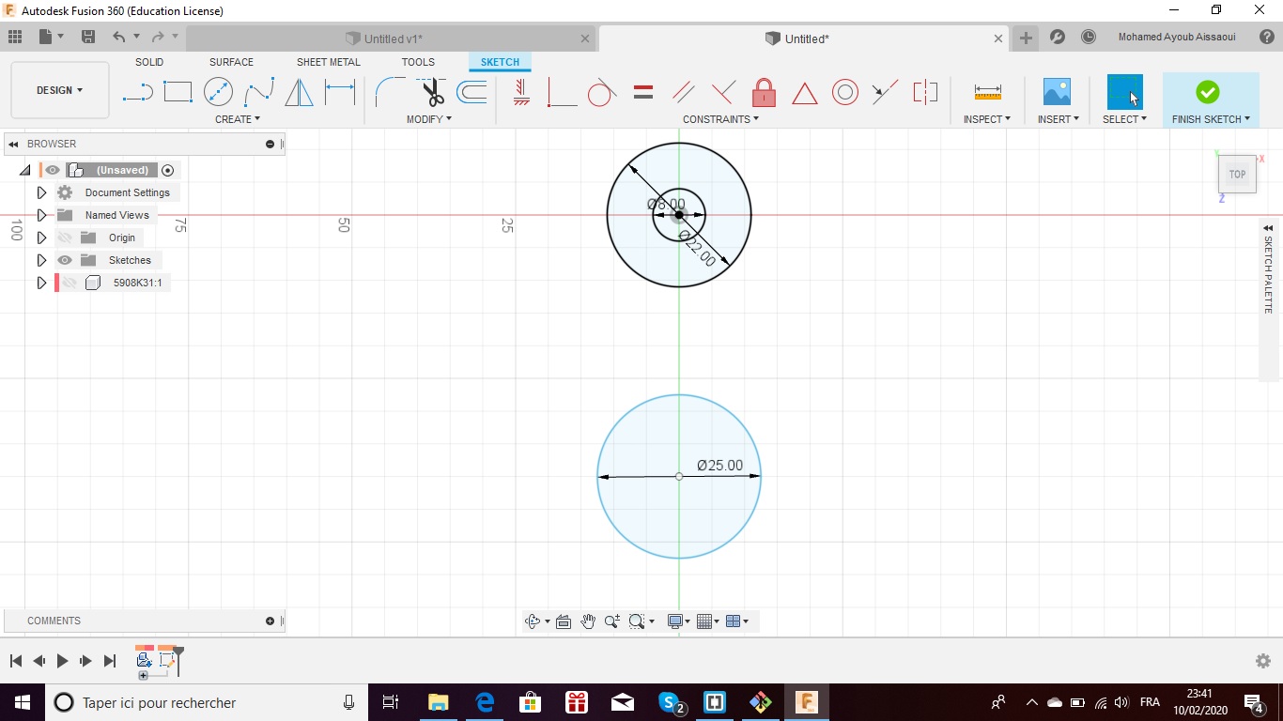Switch to the SURFACE tab
Image resolution: width=1283 pixels, height=721 pixels.
click(x=231, y=62)
